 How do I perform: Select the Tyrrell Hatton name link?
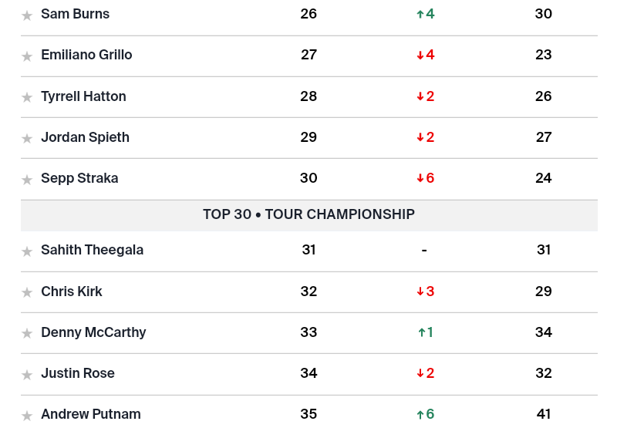click(83, 96)
